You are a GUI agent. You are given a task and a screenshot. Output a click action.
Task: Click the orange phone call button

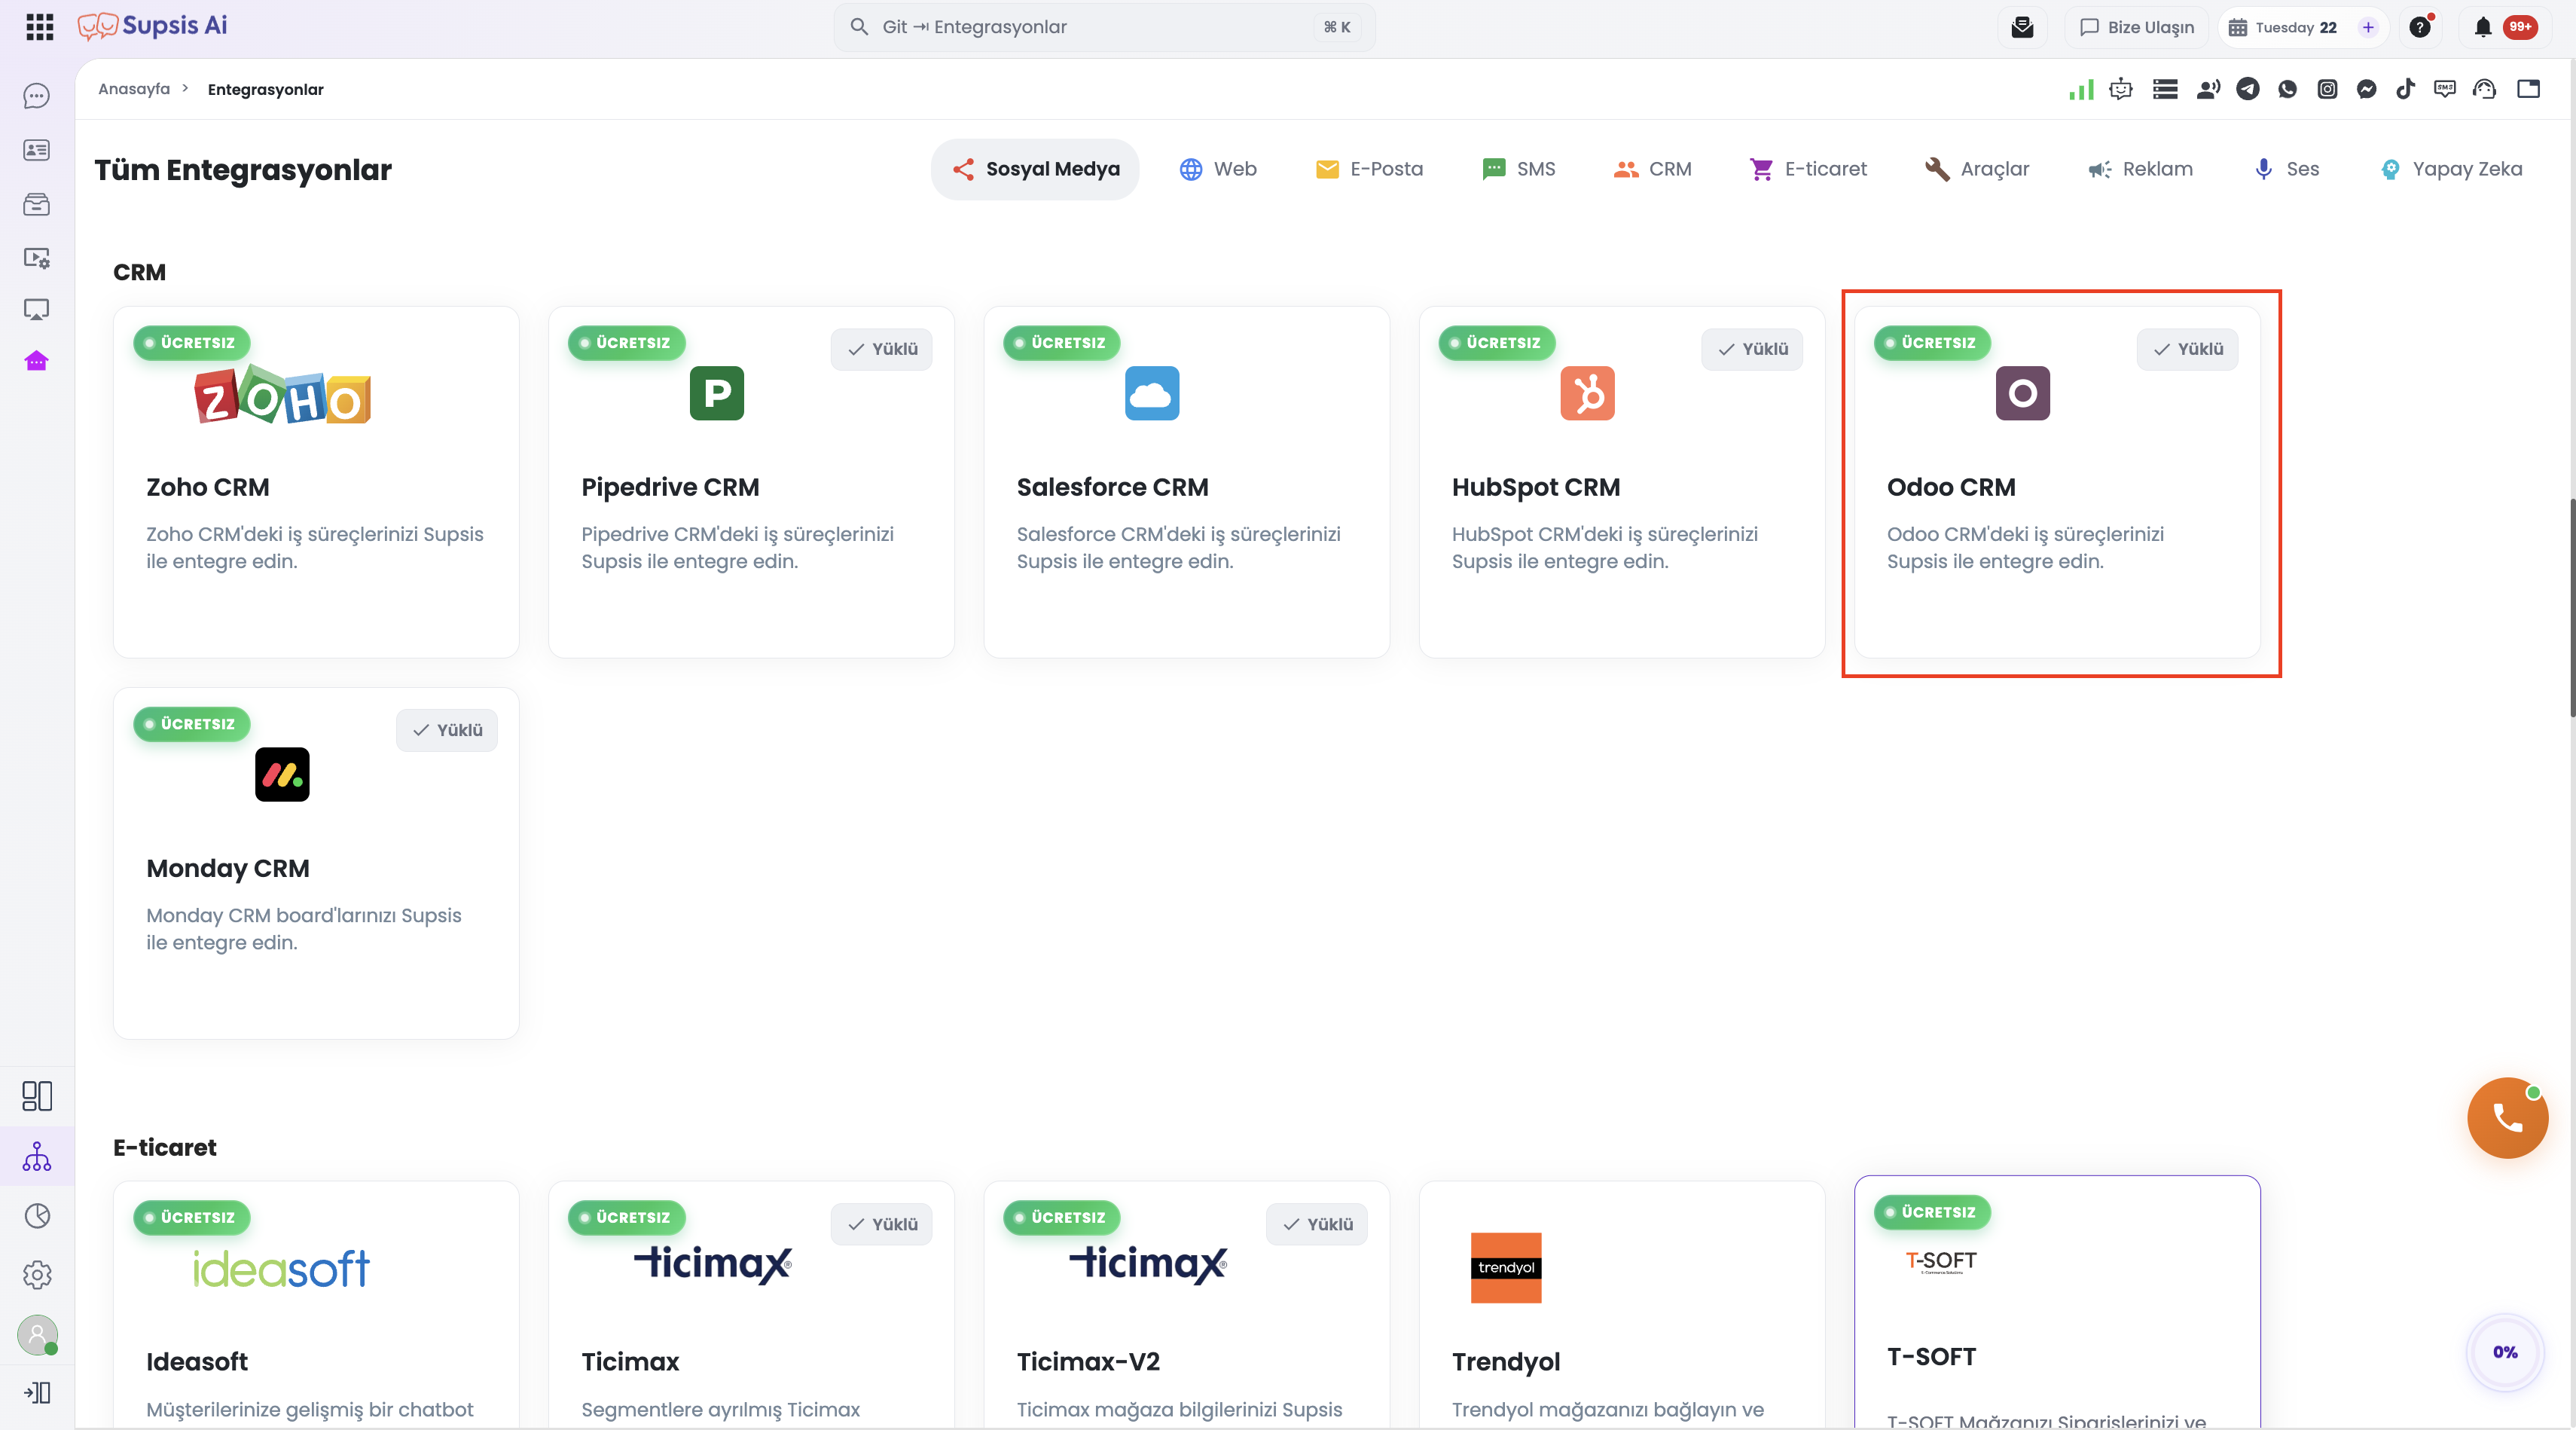click(x=2507, y=1117)
